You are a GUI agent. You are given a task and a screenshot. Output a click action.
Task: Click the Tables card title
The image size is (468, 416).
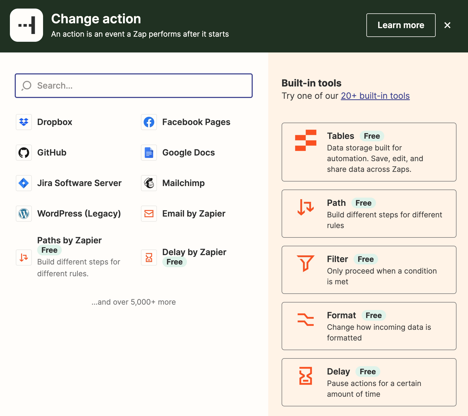[340, 136]
